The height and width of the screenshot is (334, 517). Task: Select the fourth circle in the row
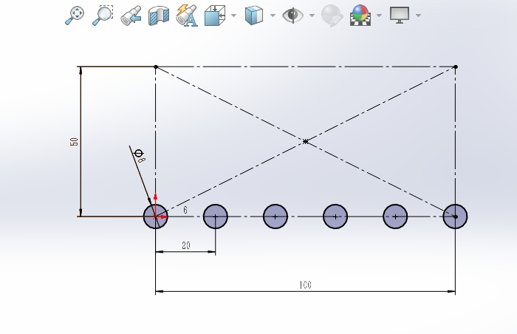coord(335,217)
